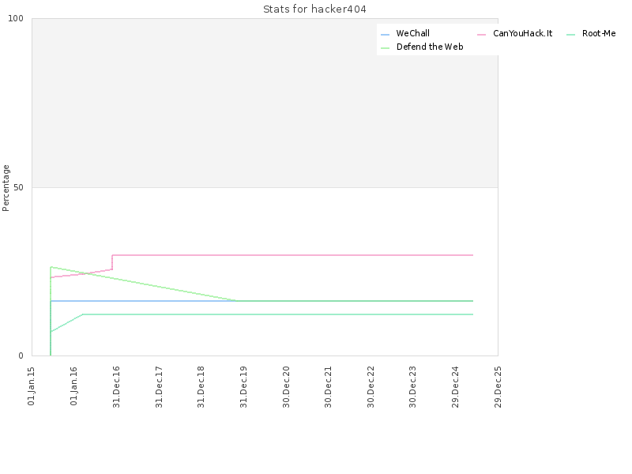The width and height of the screenshot is (632, 474).
Task: Click the 30.Dec.22 x-axis date label
Action: pyautogui.click(x=371, y=387)
